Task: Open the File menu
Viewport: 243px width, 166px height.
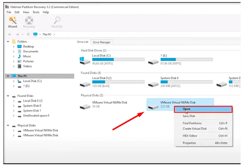Action: 9,12
